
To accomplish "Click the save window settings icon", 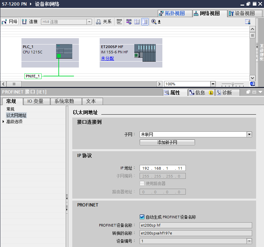I will tap(248, 22).
